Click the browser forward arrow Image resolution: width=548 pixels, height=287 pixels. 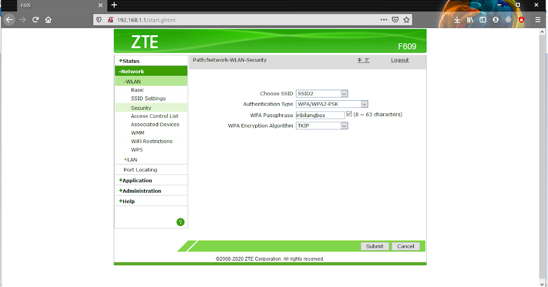(22, 20)
